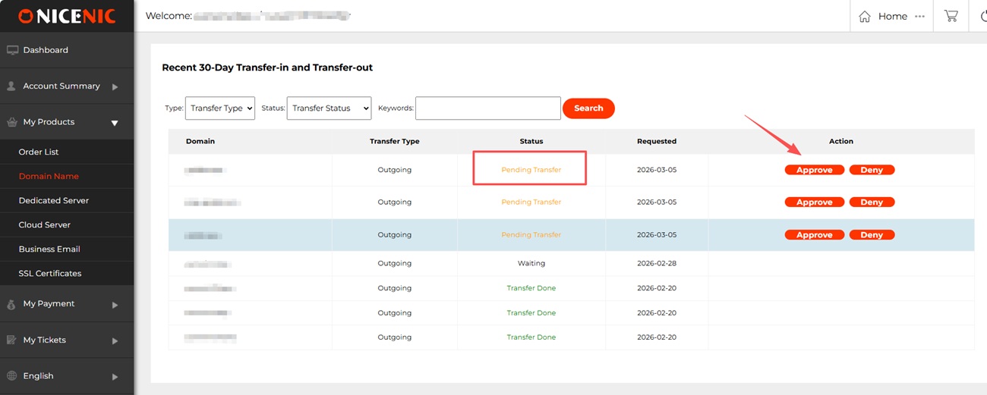Click the Home link in header
The height and width of the screenshot is (395, 987).
pos(893,17)
